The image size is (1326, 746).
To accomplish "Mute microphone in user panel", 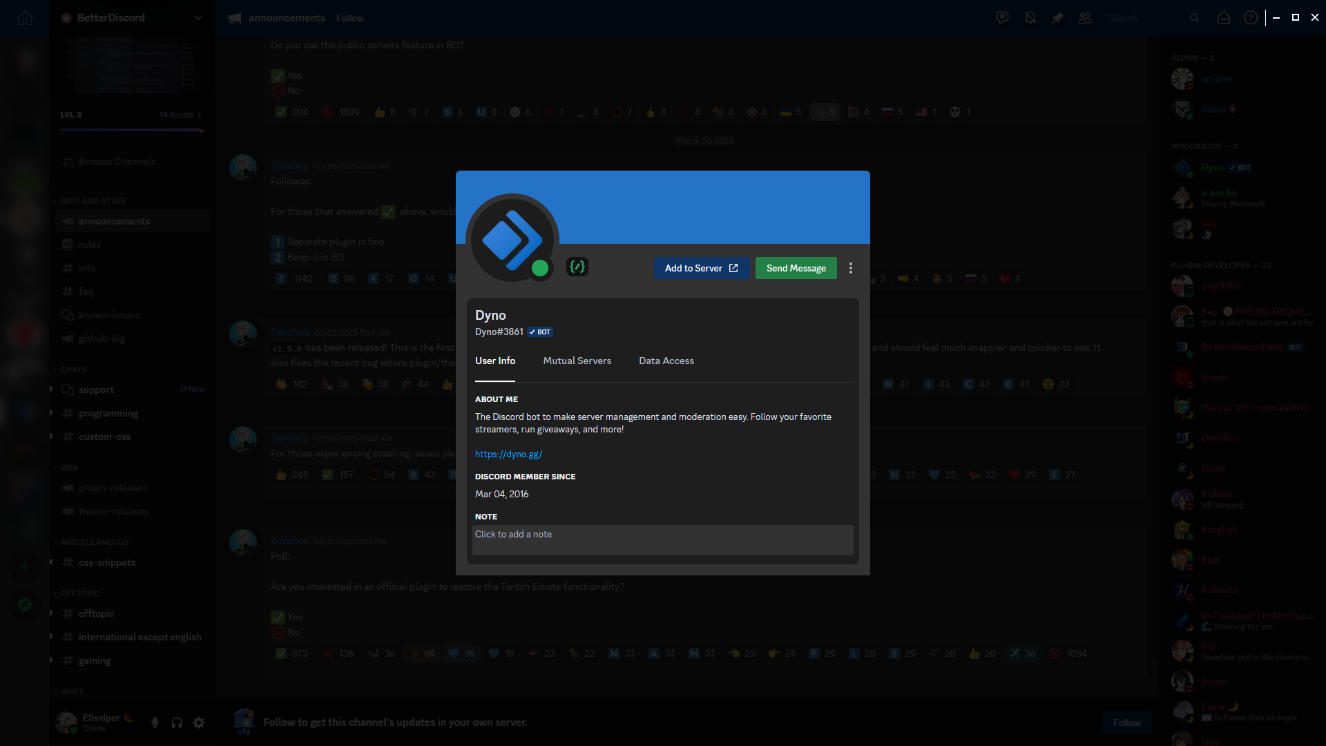I will 155,723.
